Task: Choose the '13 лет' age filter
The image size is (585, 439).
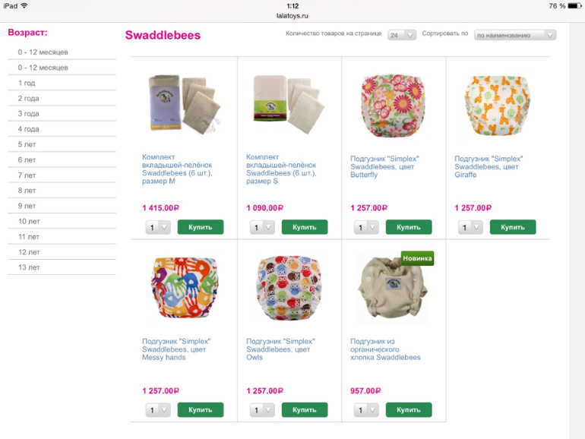Action: click(62, 267)
